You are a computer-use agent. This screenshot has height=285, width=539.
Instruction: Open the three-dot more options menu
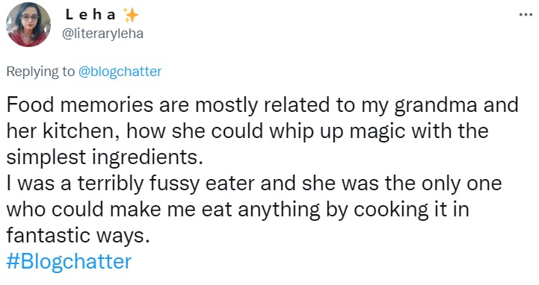526,15
